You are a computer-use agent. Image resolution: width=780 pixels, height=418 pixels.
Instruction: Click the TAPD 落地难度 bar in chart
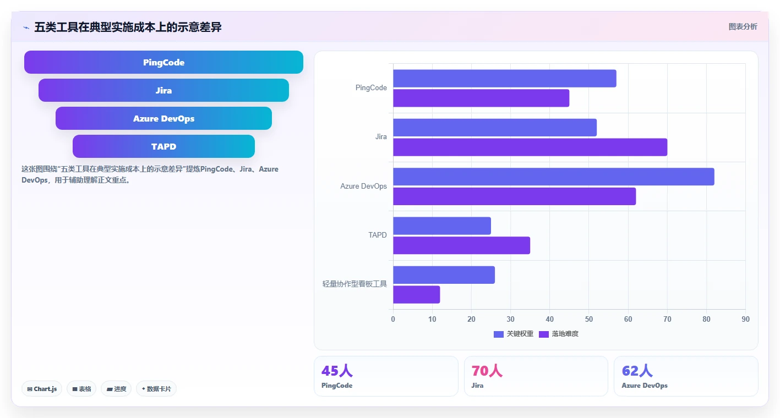coord(461,245)
